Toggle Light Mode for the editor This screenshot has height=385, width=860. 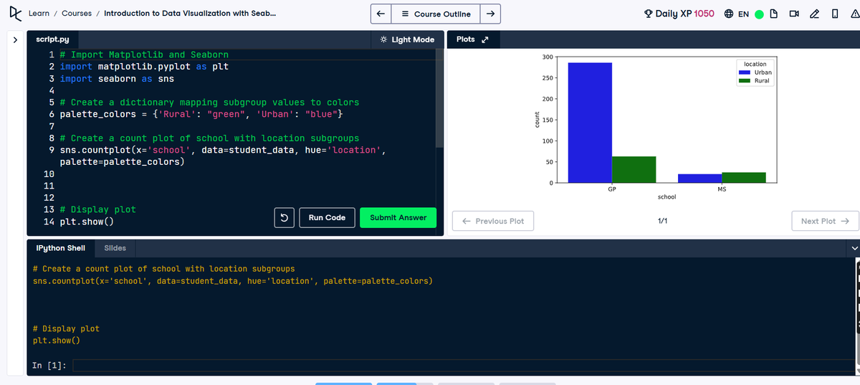click(407, 39)
